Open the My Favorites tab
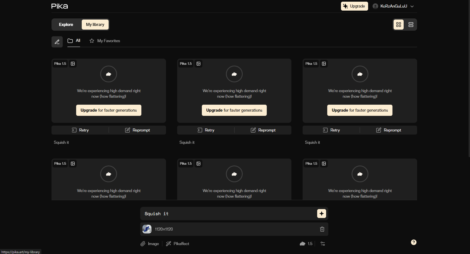This screenshot has width=470, height=254. click(x=105, y=41)
